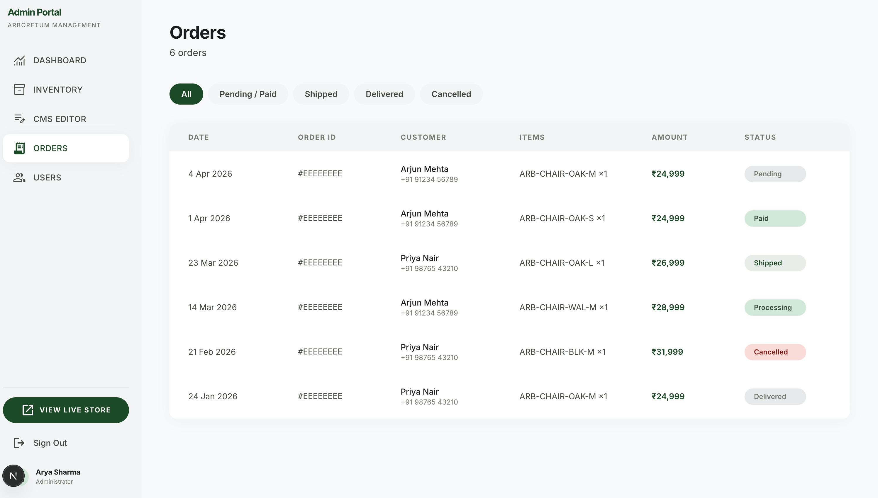Click the Arya Sharma profile name
The width and height of the screenshot is (878, 498).
point(58,472)
